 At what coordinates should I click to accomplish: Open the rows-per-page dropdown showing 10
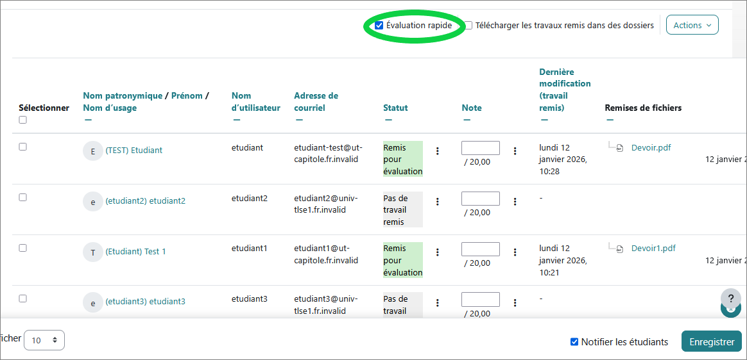point(44,340)
